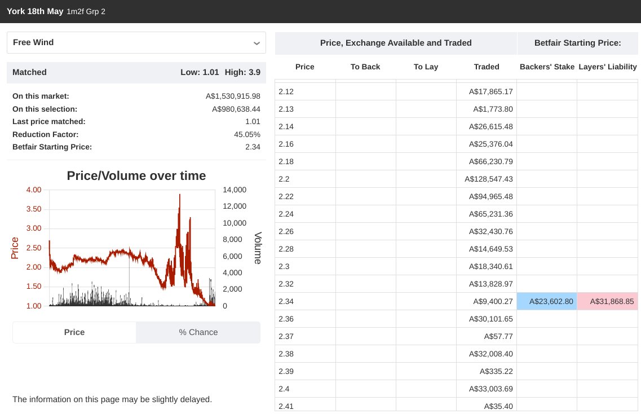The height and width of the screenshot is (414, 641).
Task: Expand the chevron beside Free Wind
Action: point(257,42)
